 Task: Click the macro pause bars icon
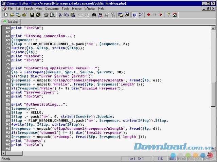click(x=155, y=15)
